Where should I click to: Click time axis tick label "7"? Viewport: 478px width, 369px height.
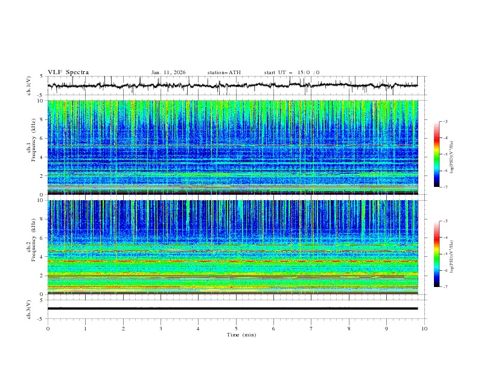311,329
